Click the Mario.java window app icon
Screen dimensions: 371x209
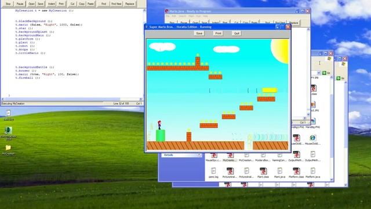(166, 11)
